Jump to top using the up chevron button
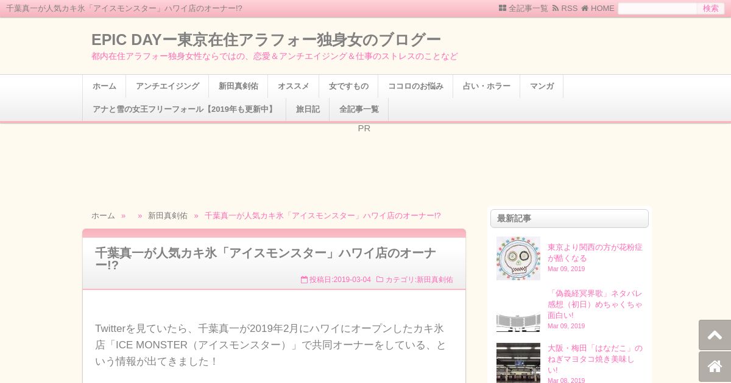Screen dimensions: 731x383 [715, 335]
